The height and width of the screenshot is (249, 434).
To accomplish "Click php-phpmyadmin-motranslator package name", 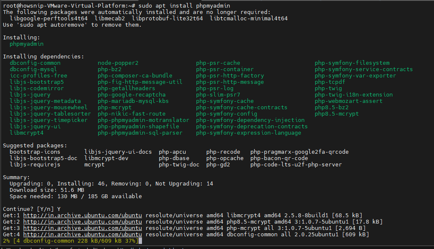I will tap(144, 120).
